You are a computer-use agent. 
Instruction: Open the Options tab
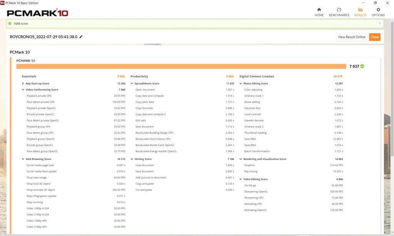[x=378, y=12]
